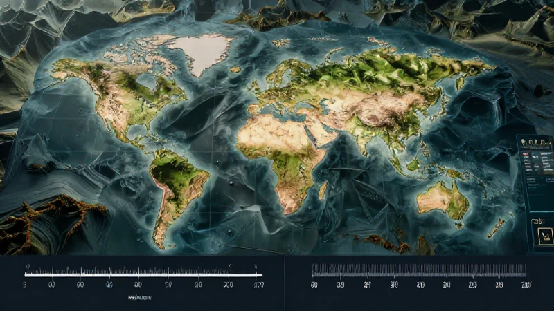Click the caption text below the left scale
Viewport: 554px width, 311px height.
pyautogui.click(x=140, y=298)
